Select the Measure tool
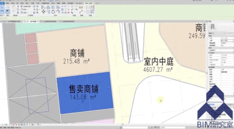The width and height of the screenshot is (234, 129). (x=81, y=7)
